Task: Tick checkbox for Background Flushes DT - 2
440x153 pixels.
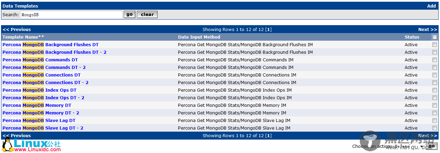Action: click(434, 52)
